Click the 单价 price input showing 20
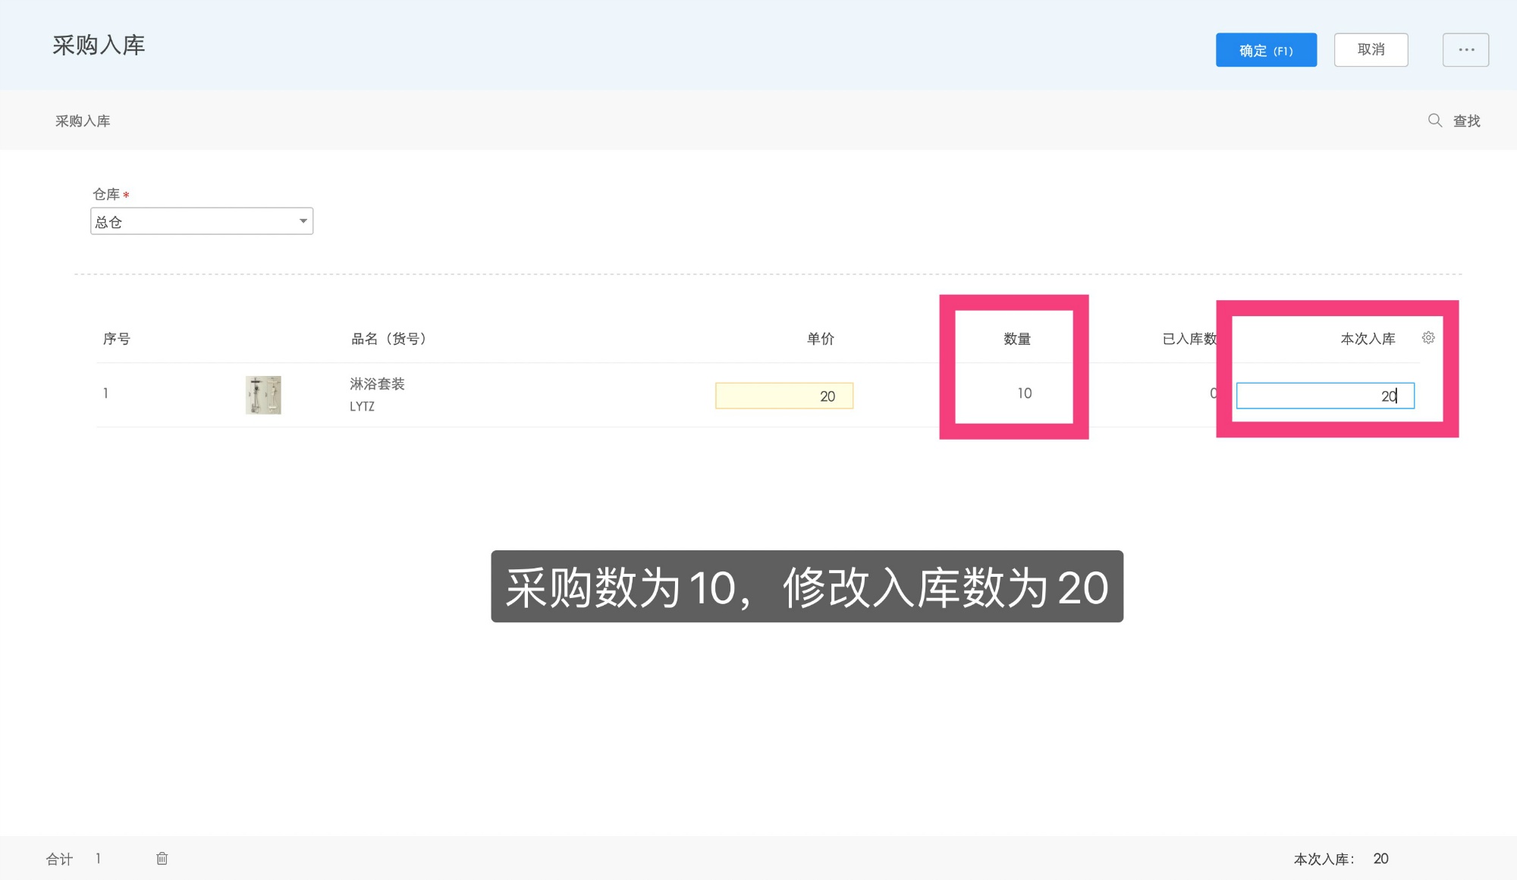Screen dimensions: 1517x880 pos(784,396)
